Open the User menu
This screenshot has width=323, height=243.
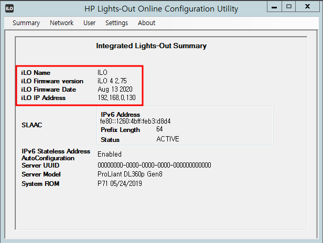click(89, 23)
